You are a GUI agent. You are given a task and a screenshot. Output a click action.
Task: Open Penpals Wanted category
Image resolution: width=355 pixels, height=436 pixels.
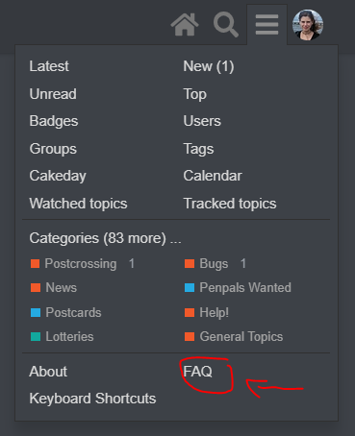(x=245, y=288)
